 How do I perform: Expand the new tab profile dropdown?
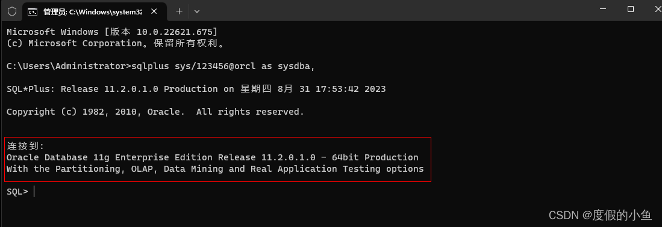point(197,11)
